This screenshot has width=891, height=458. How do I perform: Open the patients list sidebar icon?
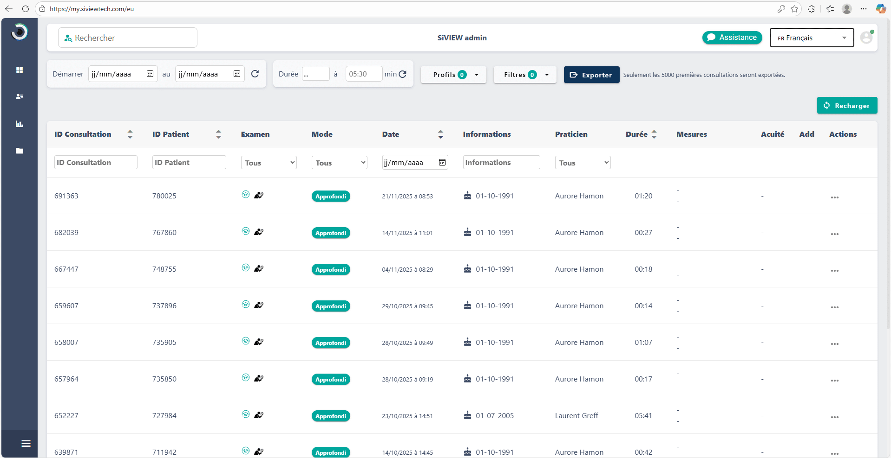[x=20, y=96]
